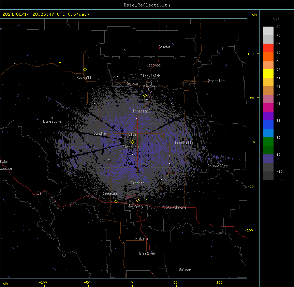Click the Okotoks label
The image size is (294, 287).
(x=141, y=239)
